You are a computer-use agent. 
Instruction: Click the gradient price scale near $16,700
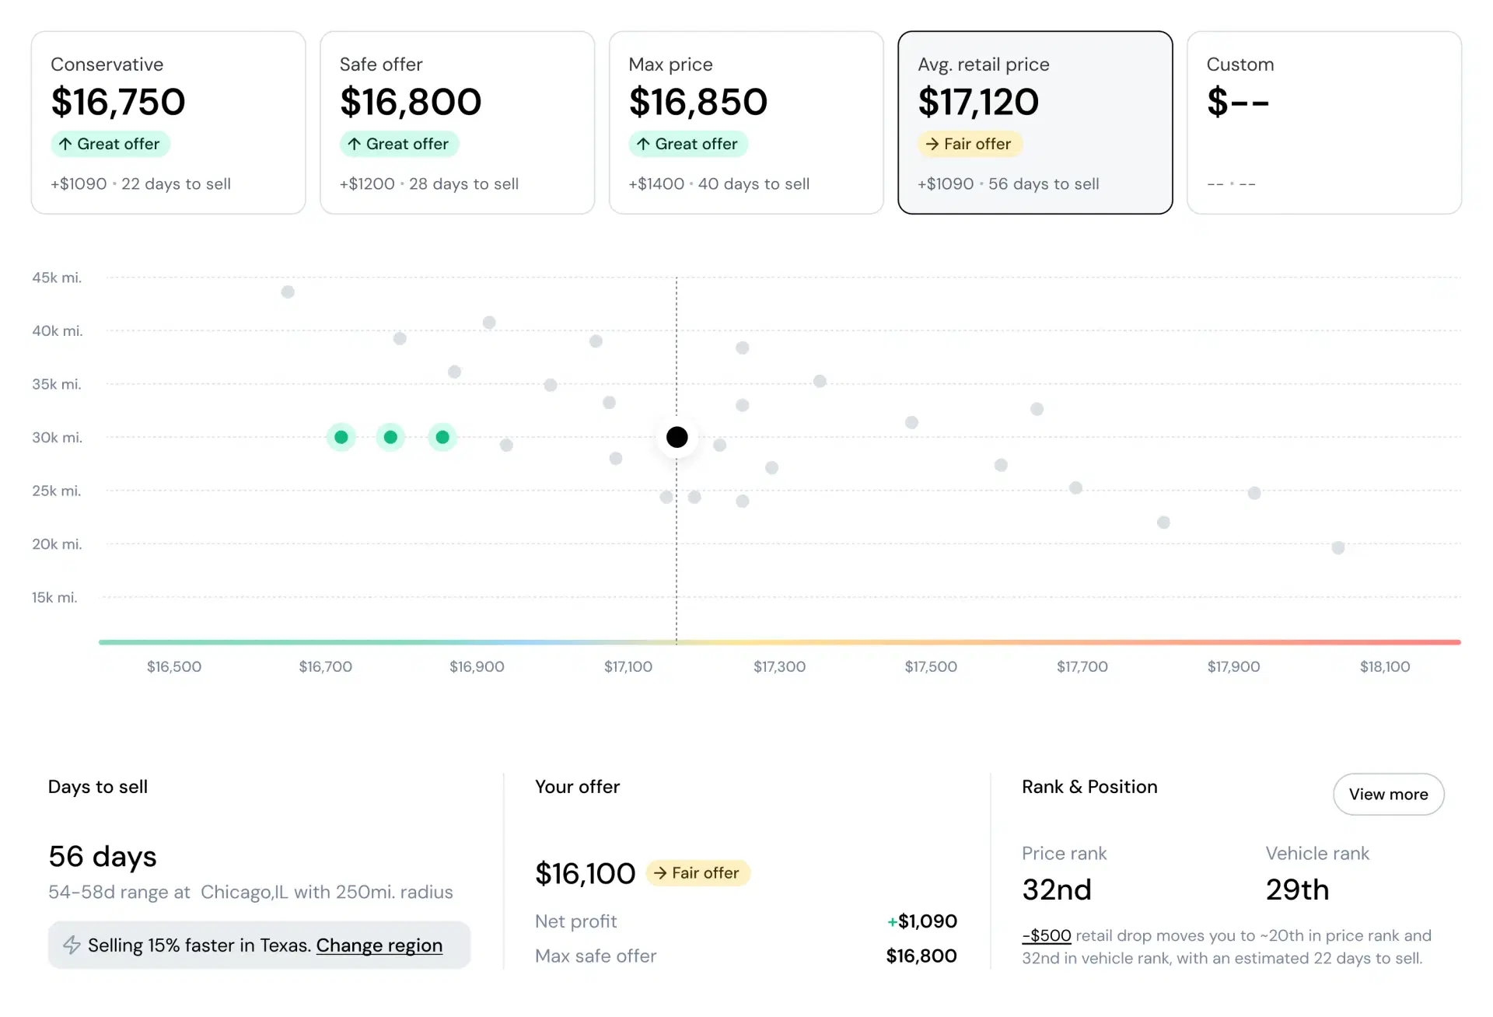point(327,642)
